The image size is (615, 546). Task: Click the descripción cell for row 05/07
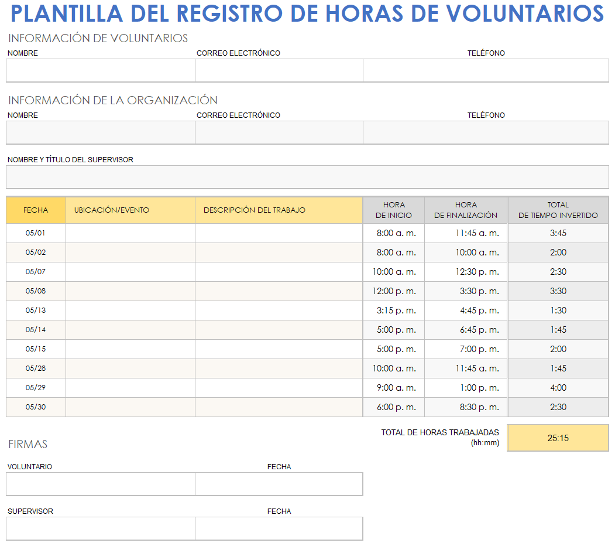279,271
